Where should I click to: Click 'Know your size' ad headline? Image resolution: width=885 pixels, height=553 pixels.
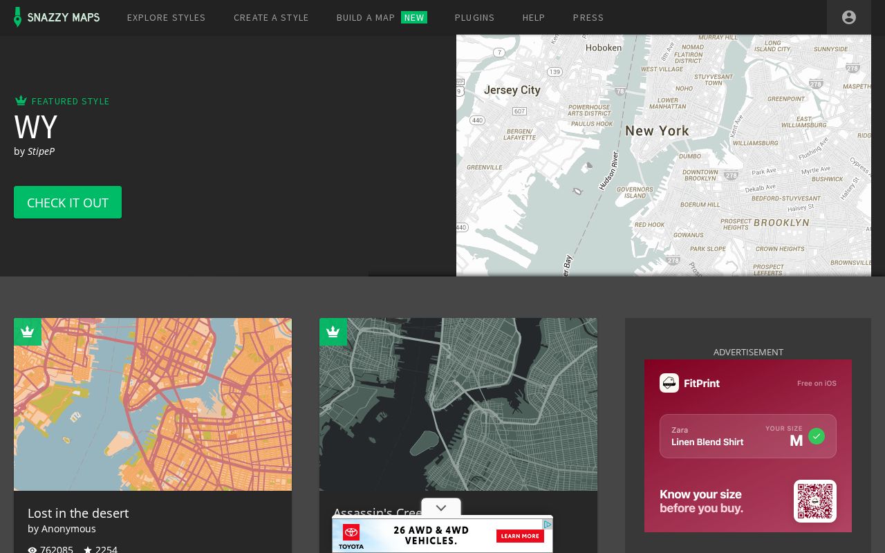tap(700, 494)
